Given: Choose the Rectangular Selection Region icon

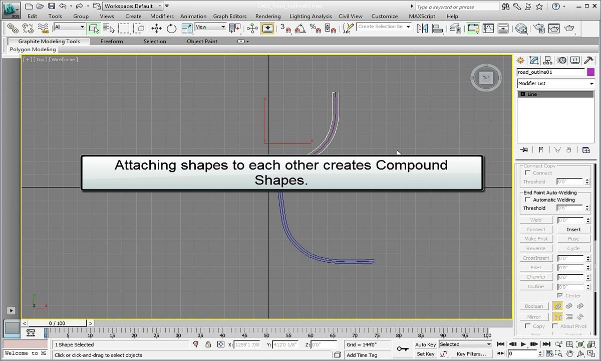Looking at the screenshot, I should pyautogui.click(x=124, y=28).
